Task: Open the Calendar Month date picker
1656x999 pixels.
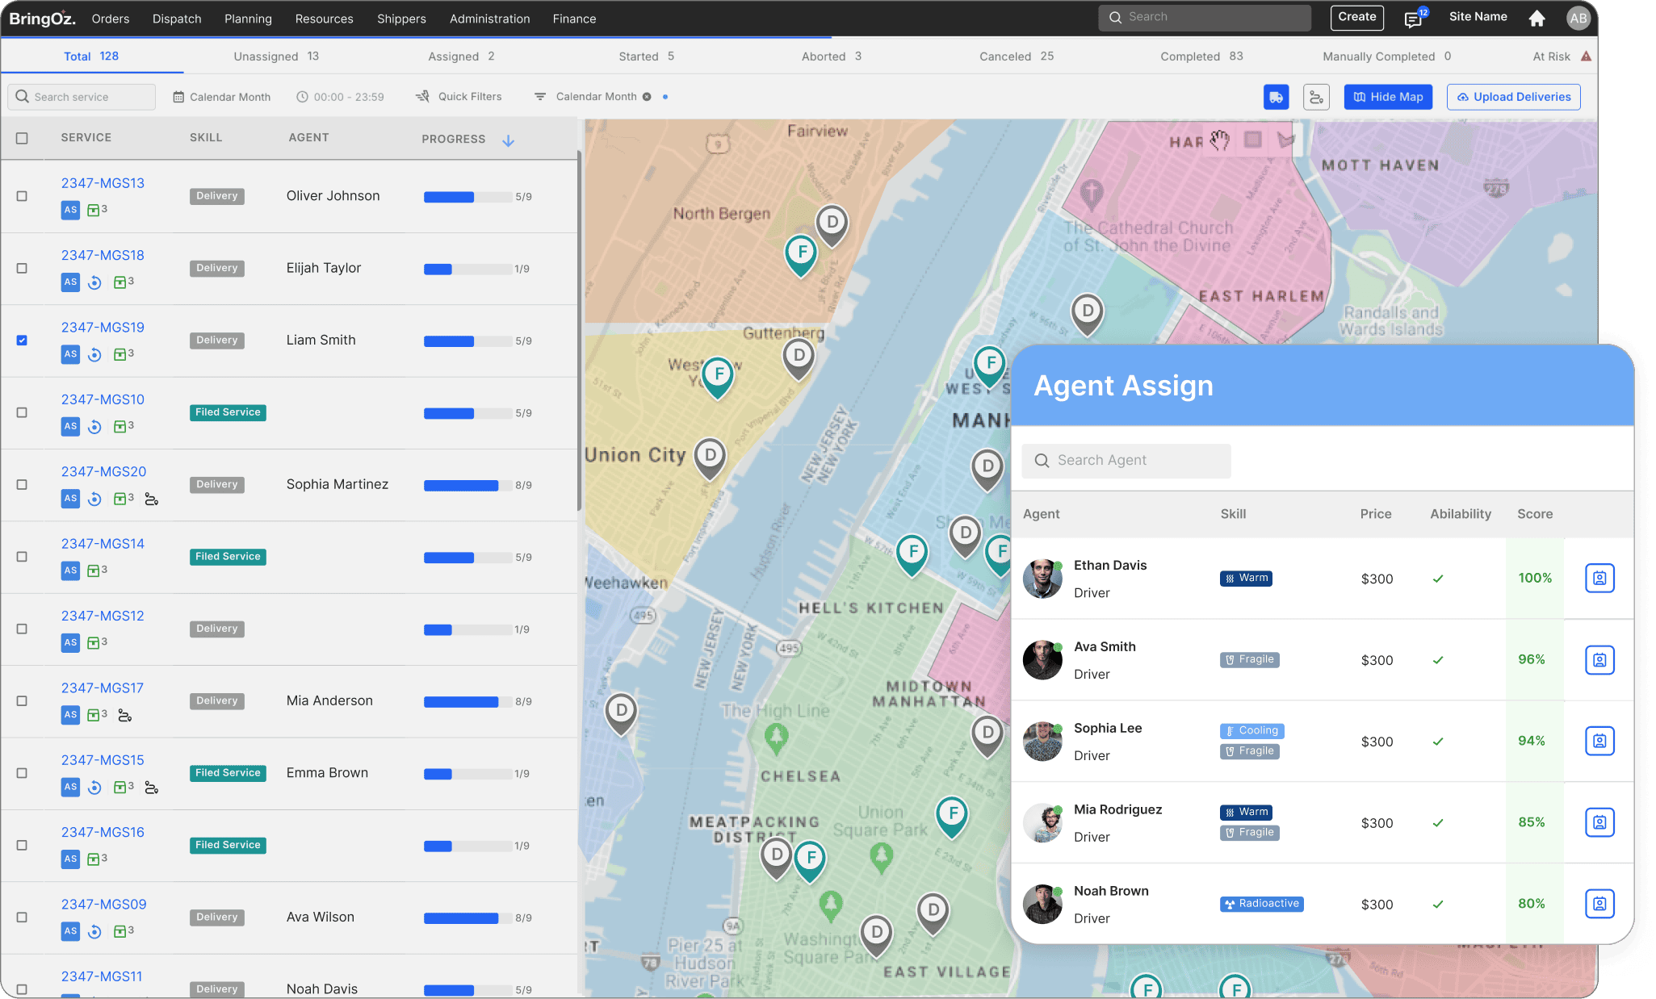Action: point(222,97)
